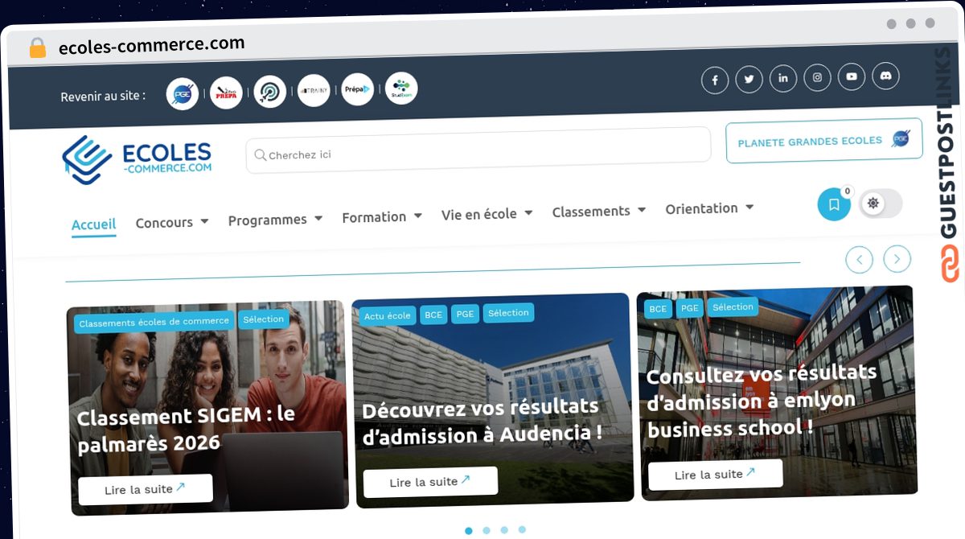
Task: Open the target-and-arrow site icon
Action: tap(270, 92)
